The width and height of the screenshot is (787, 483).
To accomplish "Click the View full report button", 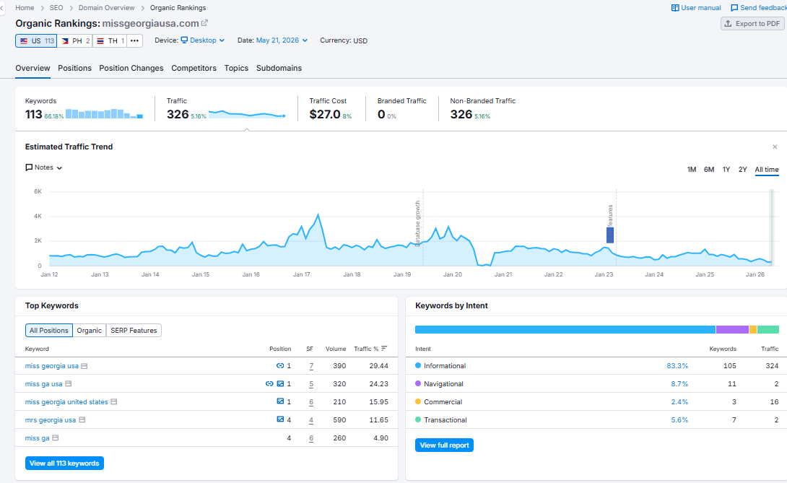I will click(444, 445).
